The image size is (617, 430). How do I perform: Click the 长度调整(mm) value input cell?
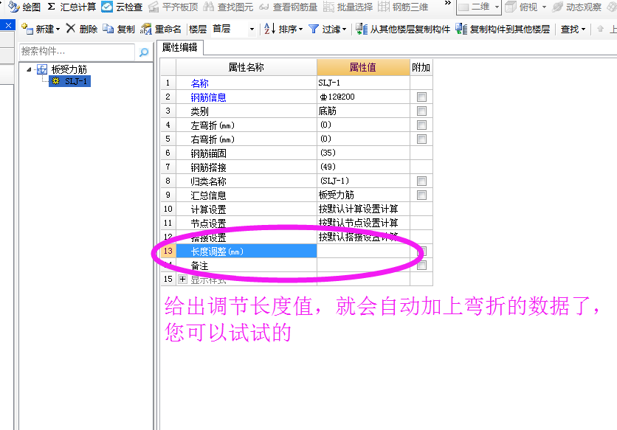[363, 251]
